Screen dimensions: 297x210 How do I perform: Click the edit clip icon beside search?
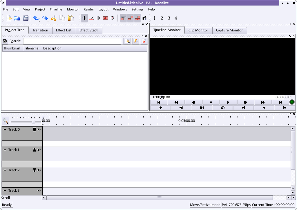point(135,41)
